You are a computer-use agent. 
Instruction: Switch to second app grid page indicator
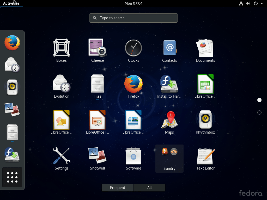click(x=259, y=113)
